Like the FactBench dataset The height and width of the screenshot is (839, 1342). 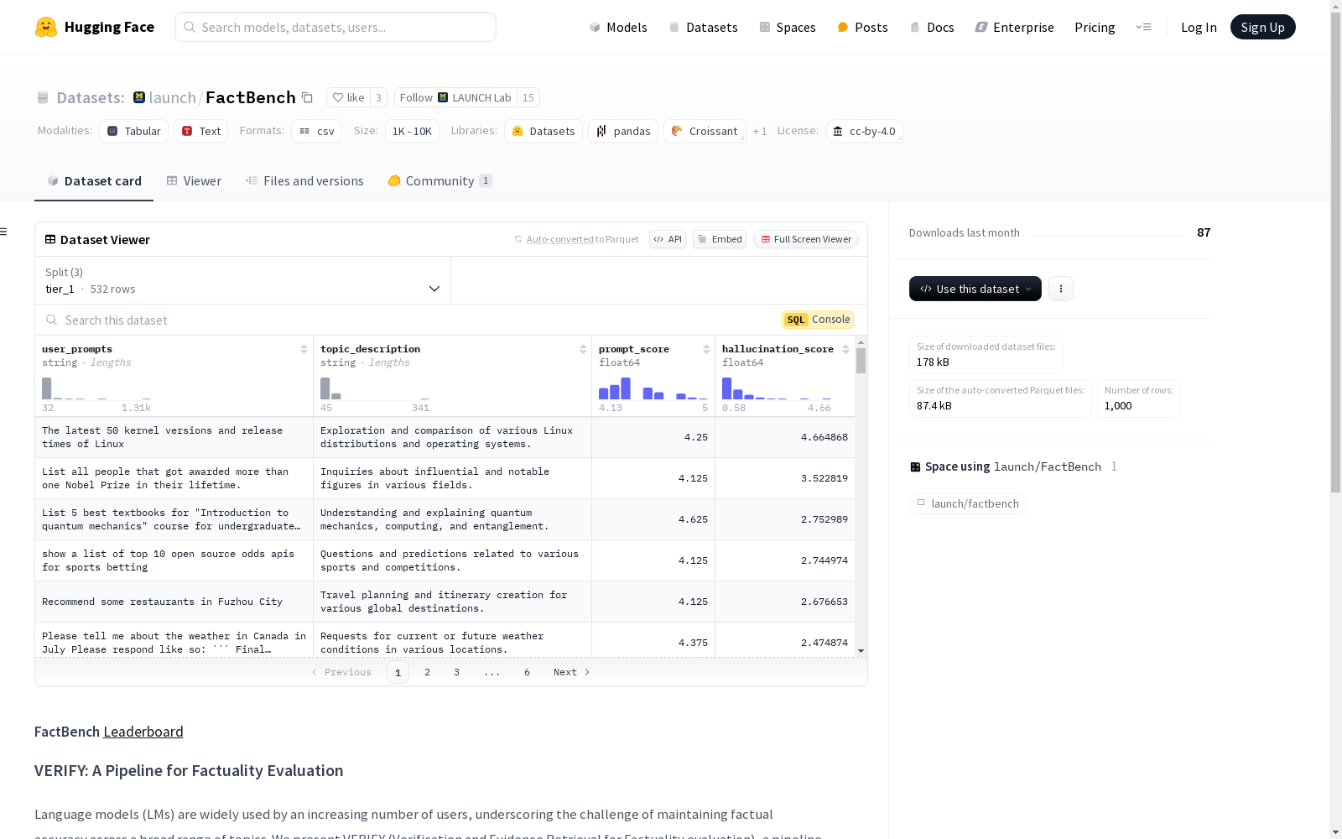point(348,97)
